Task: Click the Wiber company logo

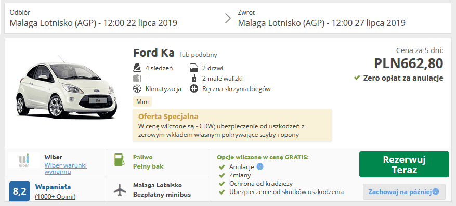Action: coord(24,160)
